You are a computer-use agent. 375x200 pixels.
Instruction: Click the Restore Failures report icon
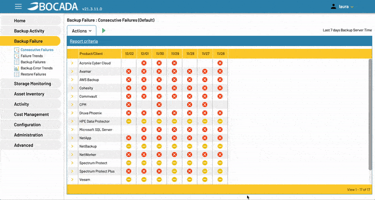coord(16,74)
